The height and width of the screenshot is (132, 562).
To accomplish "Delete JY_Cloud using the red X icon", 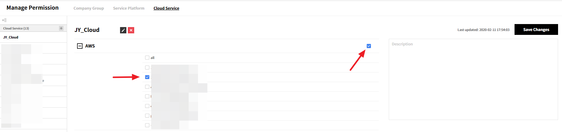I will (131, 30).
